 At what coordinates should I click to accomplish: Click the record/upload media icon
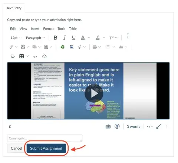(34, 47)
